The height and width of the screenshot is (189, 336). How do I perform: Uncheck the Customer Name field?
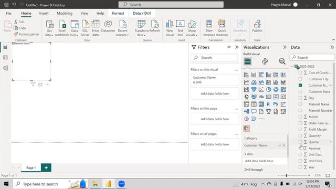[x=300, y=85]
